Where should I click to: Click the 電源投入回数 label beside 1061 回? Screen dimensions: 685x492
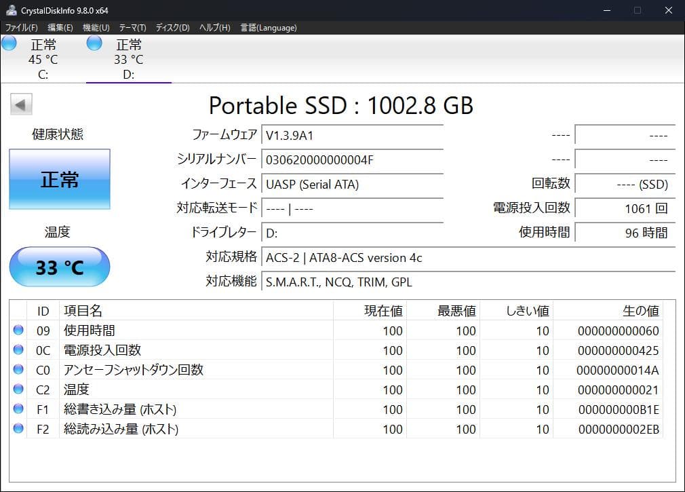532,208
